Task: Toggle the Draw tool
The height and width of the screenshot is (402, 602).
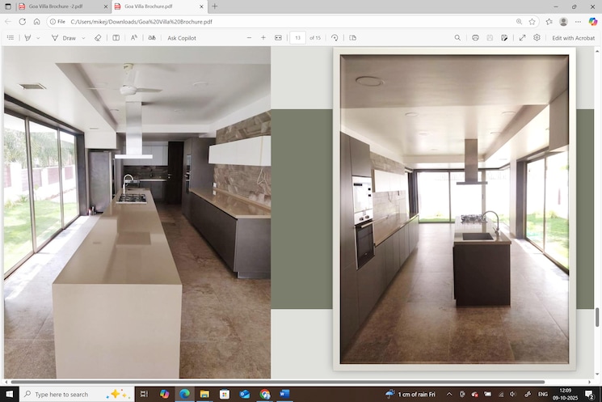Action: tap(65, 38)
